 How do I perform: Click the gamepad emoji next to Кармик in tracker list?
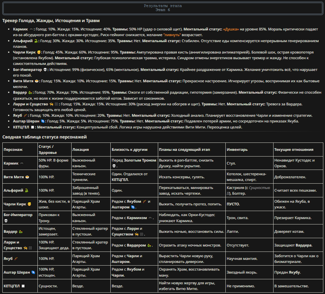click(x=31, y=29)
